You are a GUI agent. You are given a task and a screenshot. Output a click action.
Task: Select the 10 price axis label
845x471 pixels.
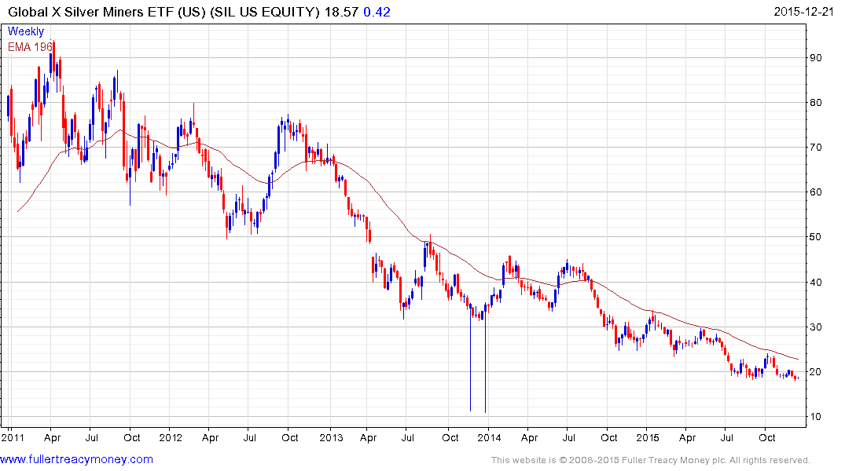(x=816, y=417)
